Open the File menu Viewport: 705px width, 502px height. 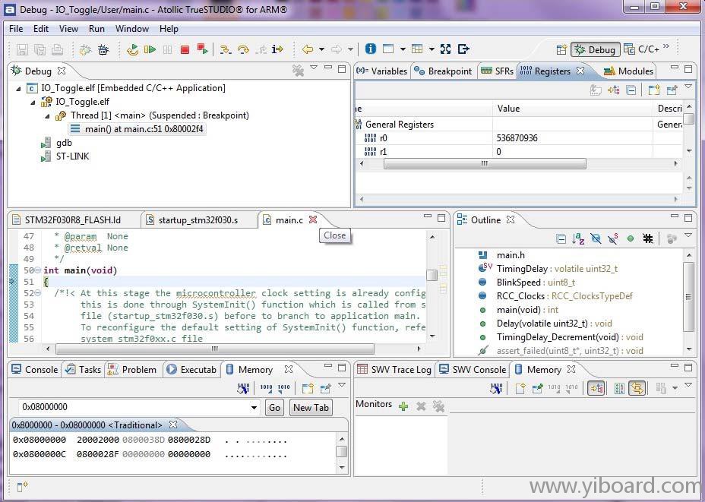click(16, 29)
